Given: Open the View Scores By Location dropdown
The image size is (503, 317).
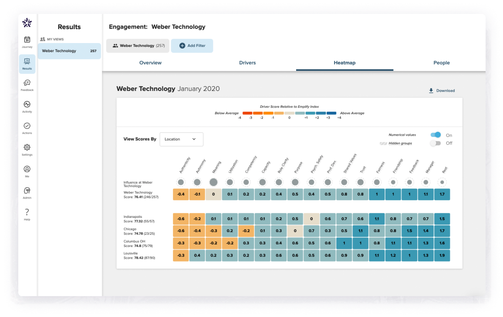Looking at the screenshot, I should pos(181,139).
